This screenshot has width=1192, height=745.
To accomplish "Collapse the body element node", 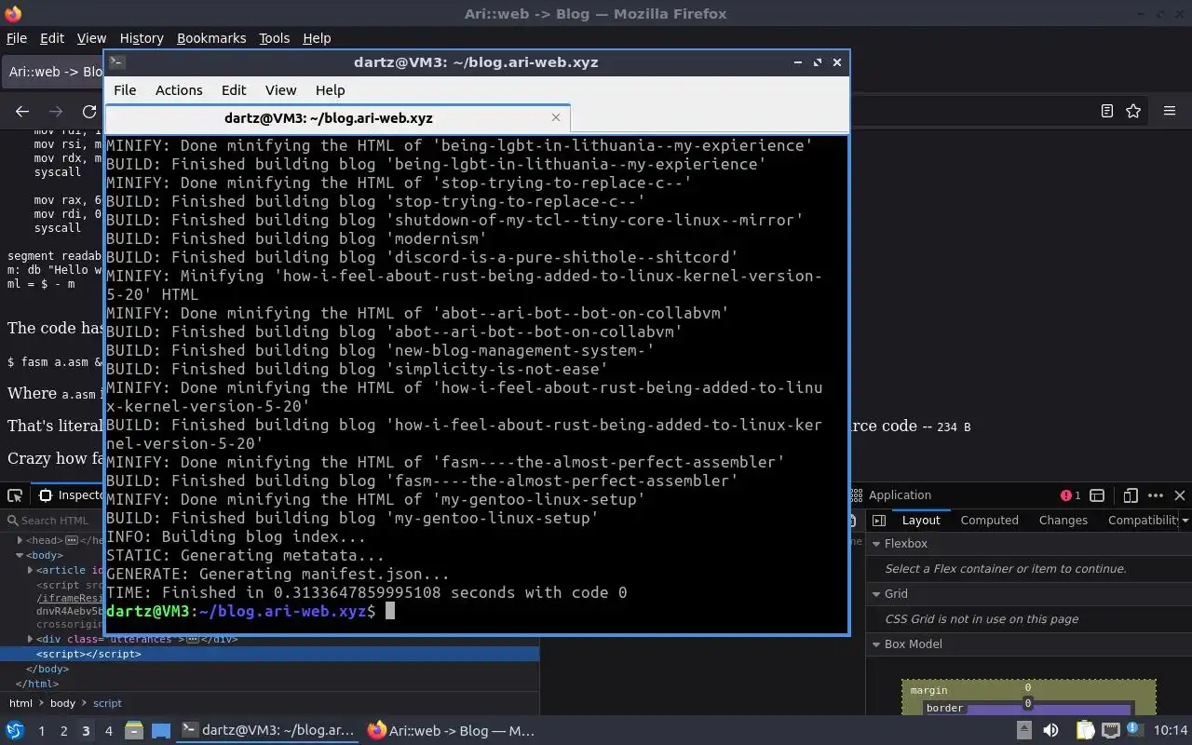I will click(20, 555).
